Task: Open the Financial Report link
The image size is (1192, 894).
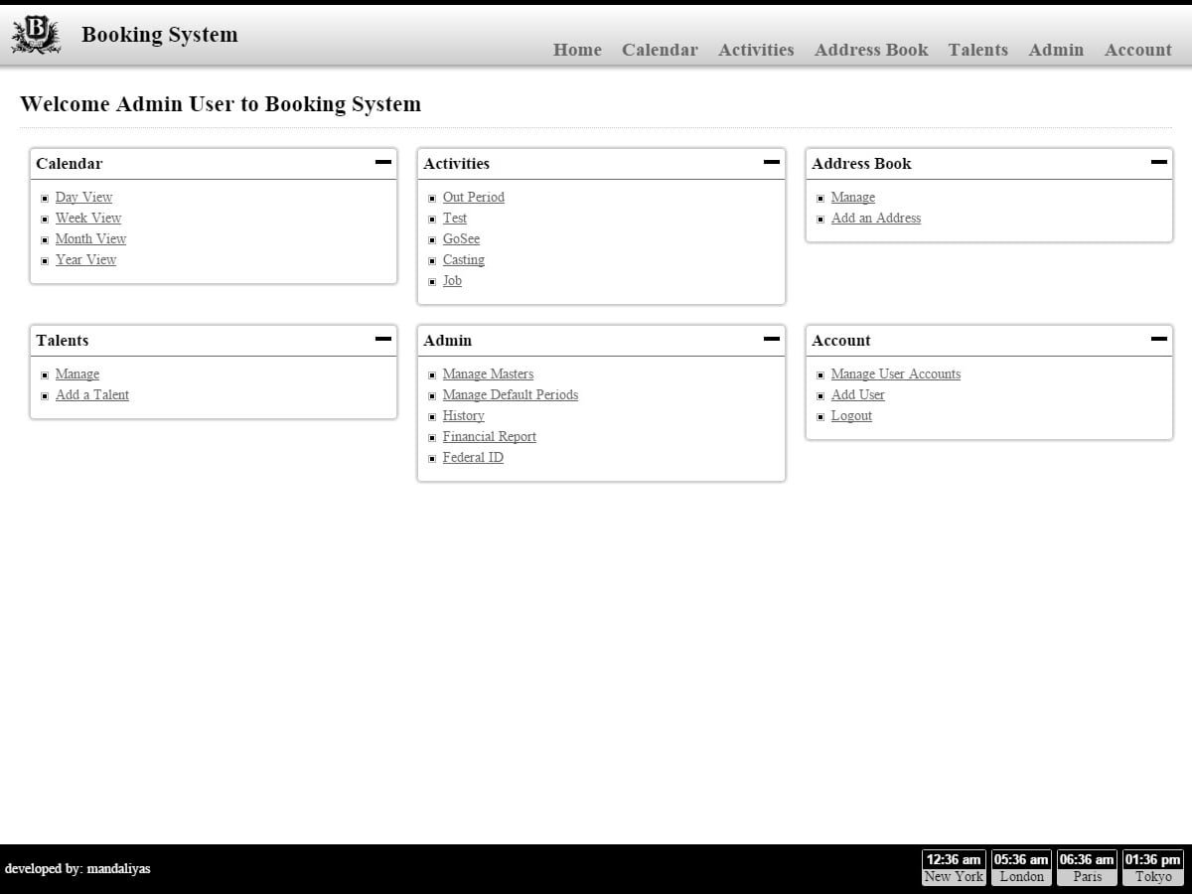Action: coord(489,436)
